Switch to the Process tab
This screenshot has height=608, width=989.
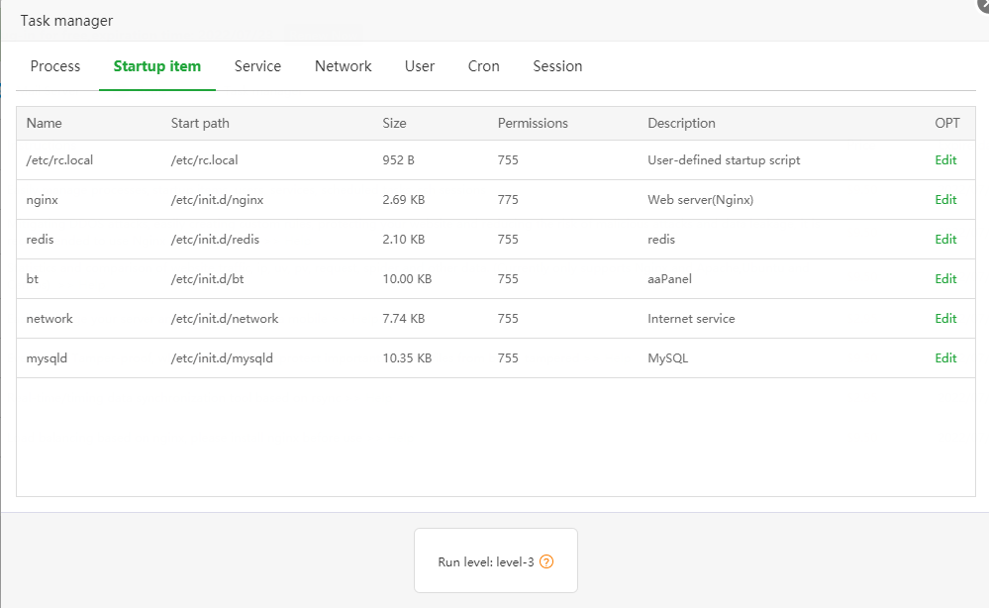(55, 66)
